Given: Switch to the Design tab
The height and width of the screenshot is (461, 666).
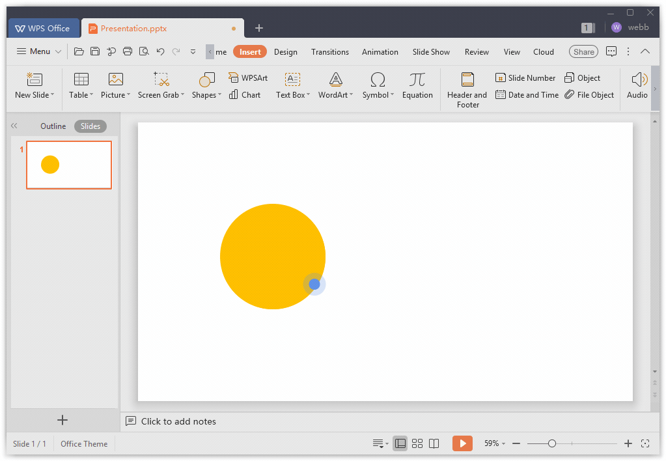Looking at the screenshot, I should coord(285,52).
